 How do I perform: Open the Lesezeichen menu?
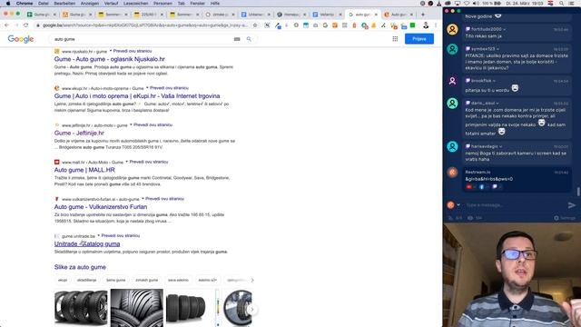click(x=135, y=4)
